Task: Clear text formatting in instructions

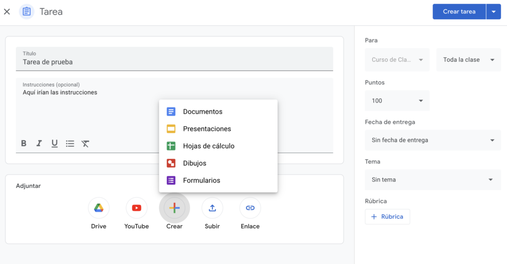Action: pos(85,143)
